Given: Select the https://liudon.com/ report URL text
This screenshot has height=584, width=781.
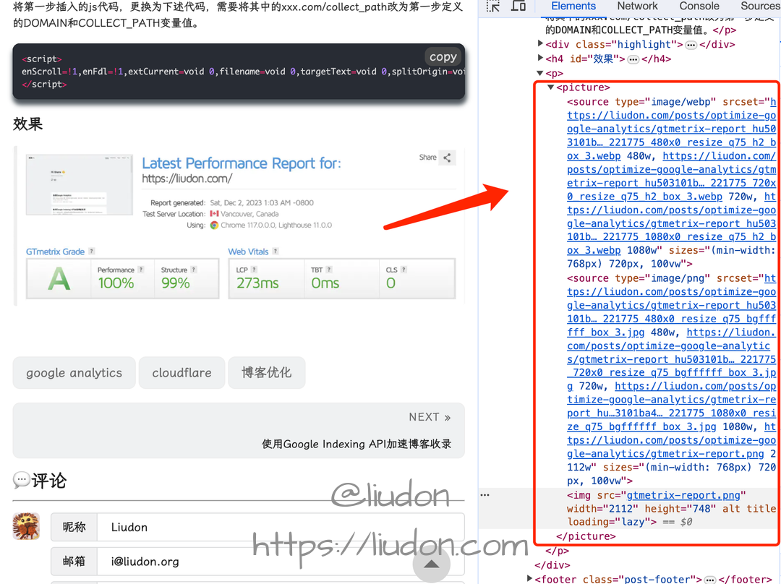Looking at the screenshot, I should pyautogui.click(x=187, y=179).
